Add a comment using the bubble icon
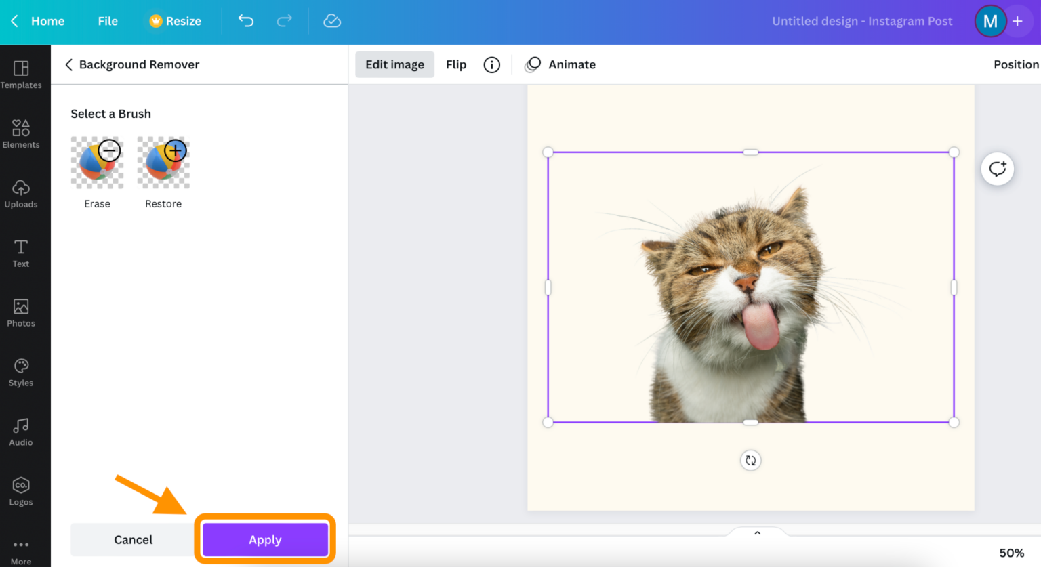The image size is (1041, 567). tap(997, 169)
